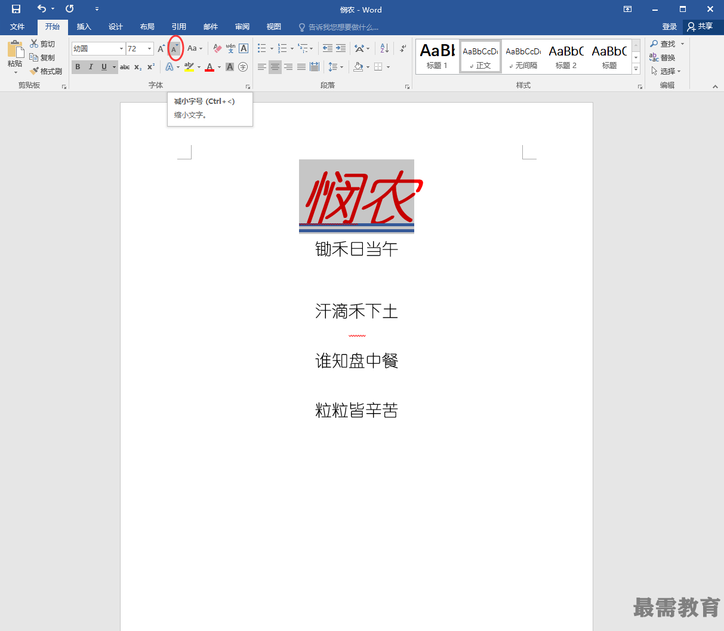The image size is (724, 631).
Task: Toggle strikethrough formatting
Action: tap(125, 67)
